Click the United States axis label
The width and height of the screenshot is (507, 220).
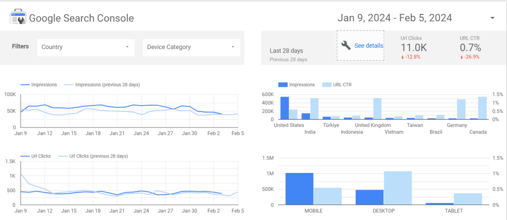tap(289, 125)
